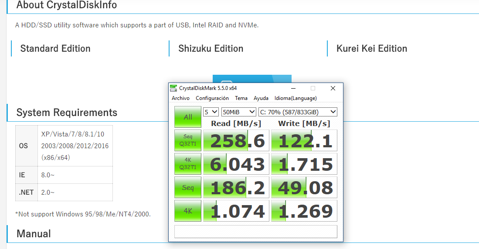
Task: Open the Configuración menu
Action: [212, 98]
